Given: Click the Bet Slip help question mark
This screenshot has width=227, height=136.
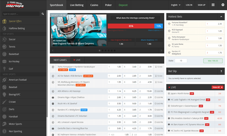Looking at the screenshot, I should (221, 71).
